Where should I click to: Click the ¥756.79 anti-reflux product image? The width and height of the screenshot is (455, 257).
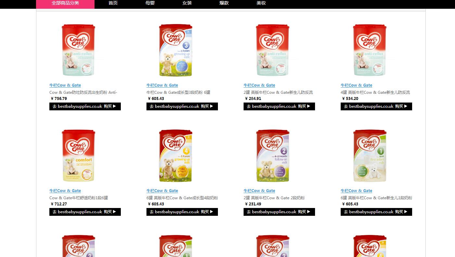[78, 50]
